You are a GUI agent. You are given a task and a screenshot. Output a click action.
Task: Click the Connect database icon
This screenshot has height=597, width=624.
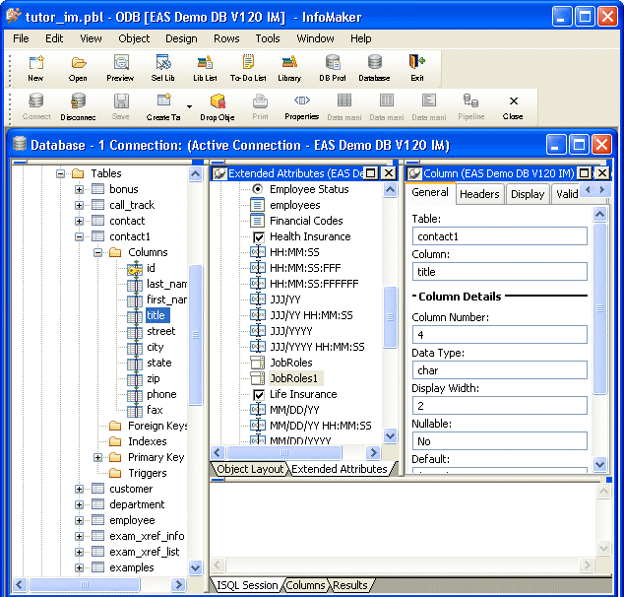pyautogui.click(x=36, y=106)
